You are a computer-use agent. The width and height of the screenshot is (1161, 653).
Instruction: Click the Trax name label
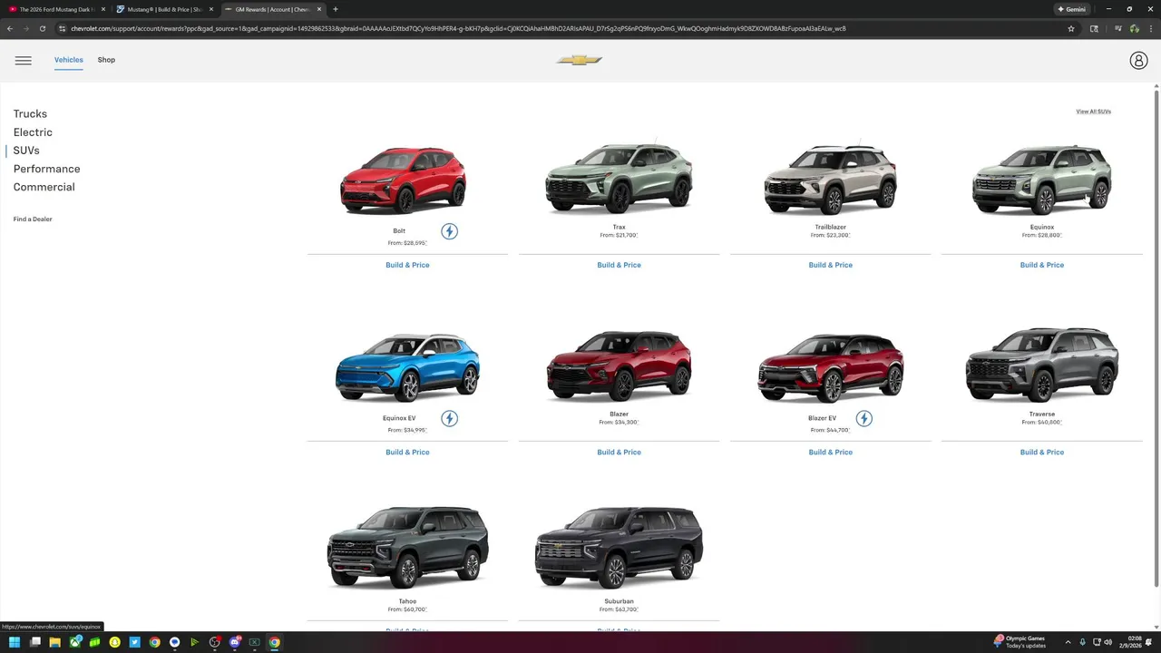pos(619,228)
